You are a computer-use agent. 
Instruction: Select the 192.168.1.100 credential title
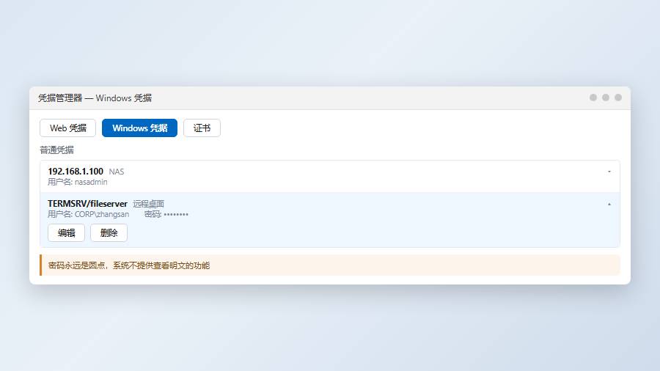(76, 171)
